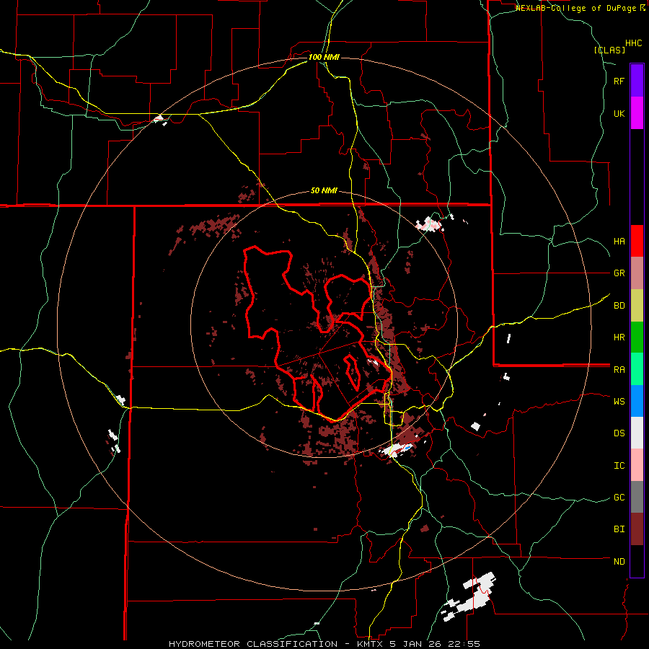649x649 pixels.
Task: Click the purple RF legend swatch
Action: click(x=637, y=81)
